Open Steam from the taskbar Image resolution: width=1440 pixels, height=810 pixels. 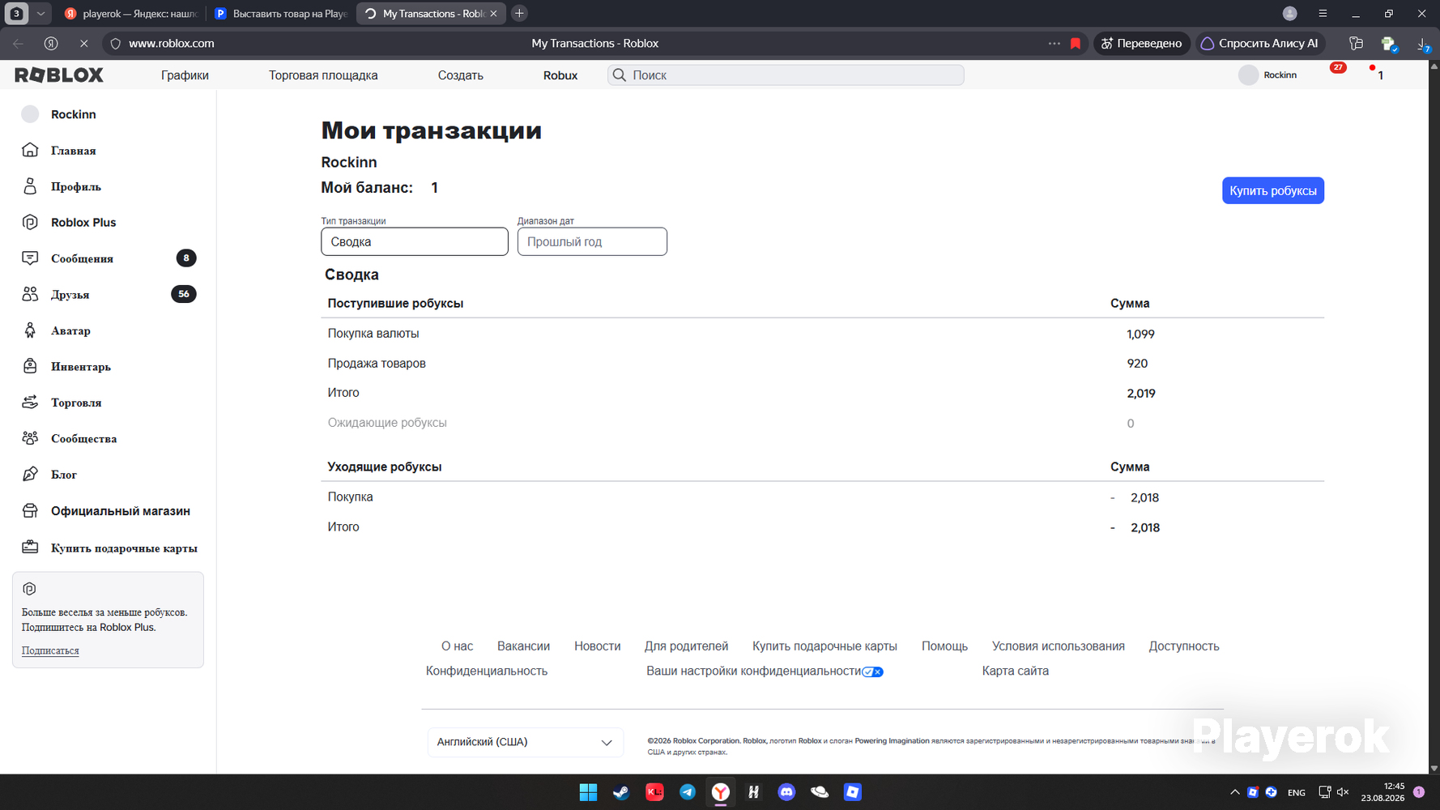pyautogui.click(x=621, y=792)
